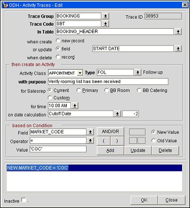This screenshot has height=208, width=190.
Task: Open the activity Type FOL list arrow
Action: click(x=138, y=73)
